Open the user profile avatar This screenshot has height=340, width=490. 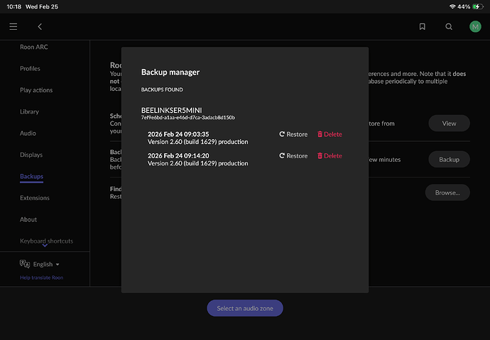point(475,26)
